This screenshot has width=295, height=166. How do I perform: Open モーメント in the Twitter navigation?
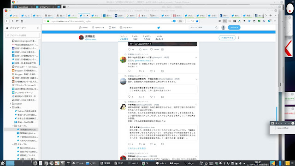[x=98, y=28]
